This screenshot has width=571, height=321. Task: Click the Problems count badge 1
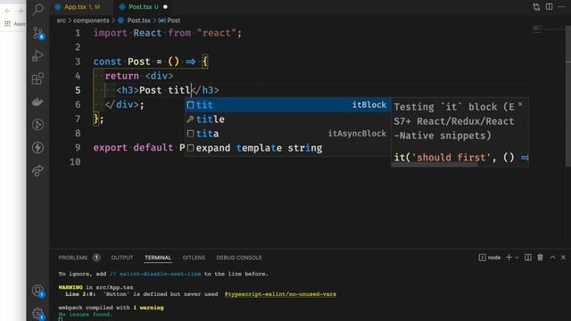(x=96, y=258)
